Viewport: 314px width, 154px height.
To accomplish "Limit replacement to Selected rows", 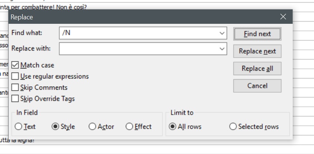I will pyautogui.click(x=233, y=126).
